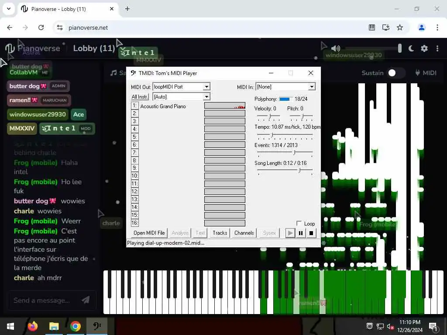447x335 pixels.
Task: Adjust the Velocity slider
Action: (x=270, y=116)
